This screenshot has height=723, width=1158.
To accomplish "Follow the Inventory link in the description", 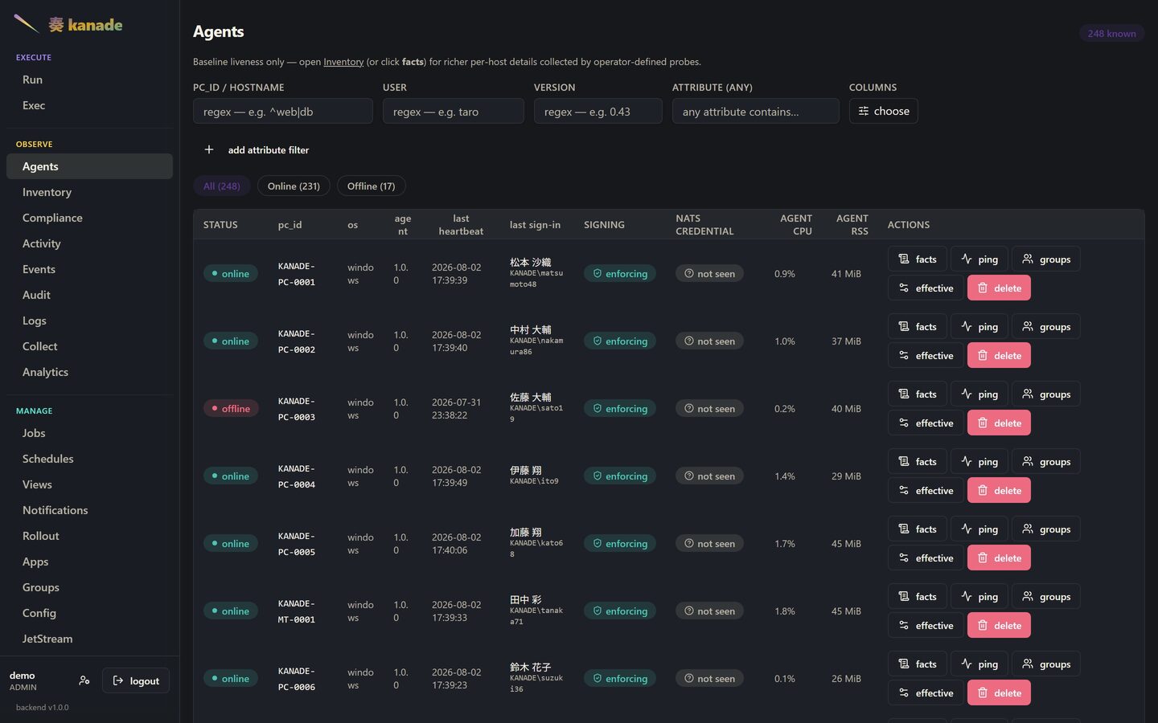I will pyautogui.click(x=343, y=62).
